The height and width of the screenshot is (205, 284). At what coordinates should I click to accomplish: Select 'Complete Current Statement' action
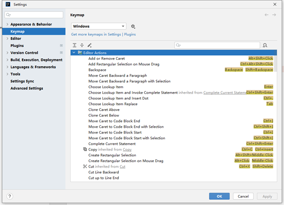coord(112,144)
